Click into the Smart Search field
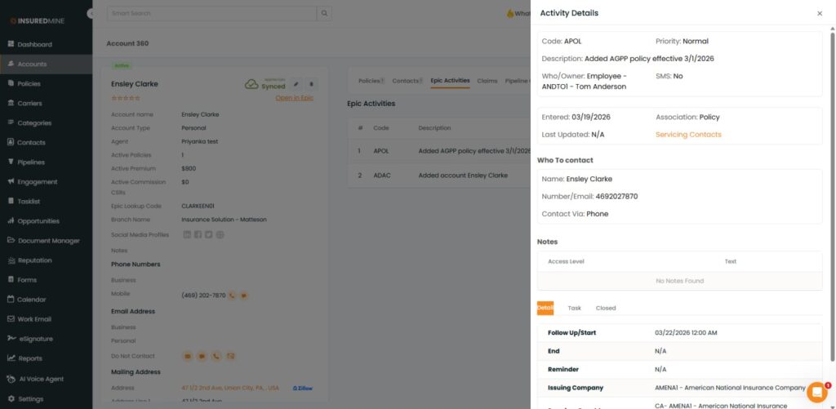836x409 pixels. [x=211, y=14]
